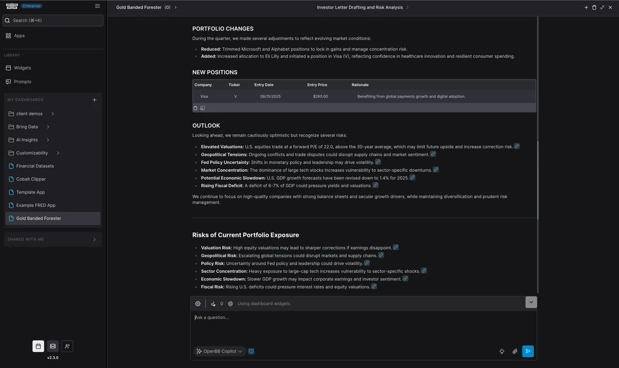Open the copilot settings gear
Screen dimensions: 619x368
[198, 303]
